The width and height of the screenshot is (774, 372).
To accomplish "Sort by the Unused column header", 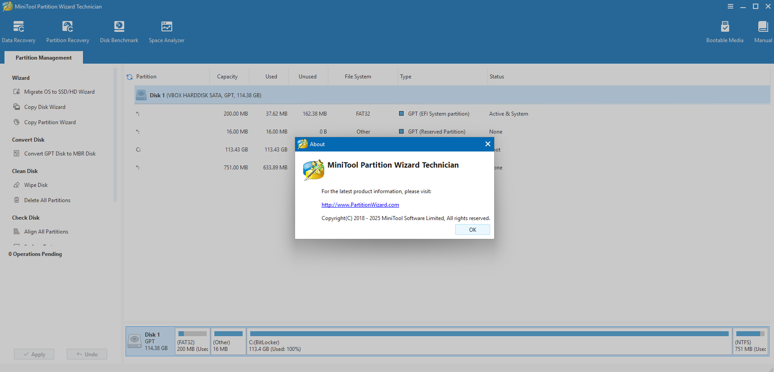I will [x=308, y=77].
